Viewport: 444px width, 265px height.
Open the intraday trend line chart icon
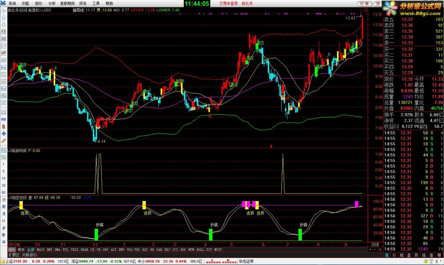[x=4, y=46]
